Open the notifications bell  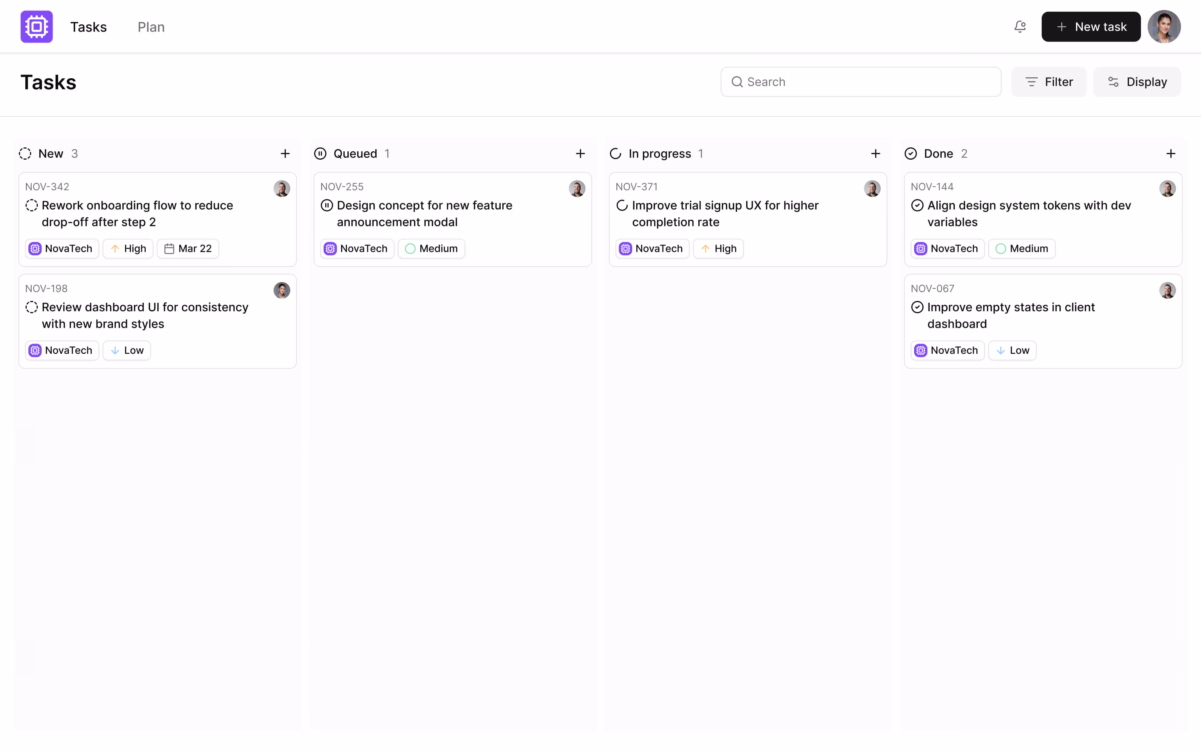[x=1020, y=26]
